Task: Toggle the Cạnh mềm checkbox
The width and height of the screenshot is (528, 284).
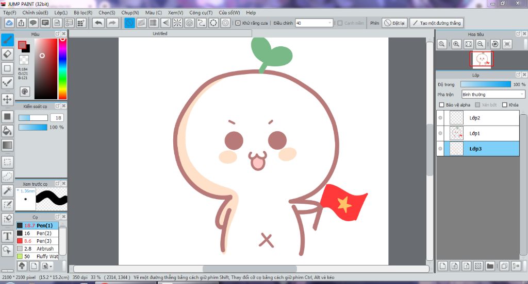Action: tap(340, 23)
